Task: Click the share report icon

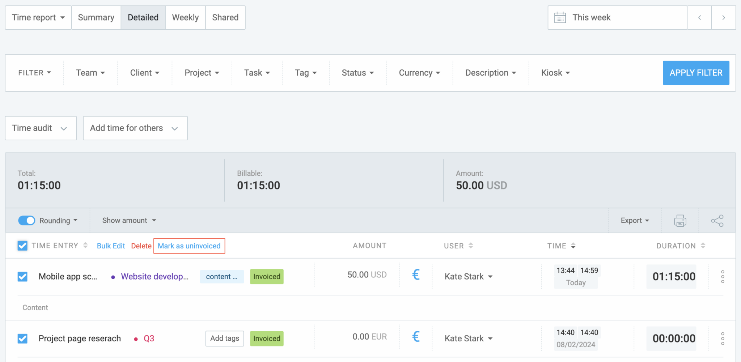Action: 717,220
